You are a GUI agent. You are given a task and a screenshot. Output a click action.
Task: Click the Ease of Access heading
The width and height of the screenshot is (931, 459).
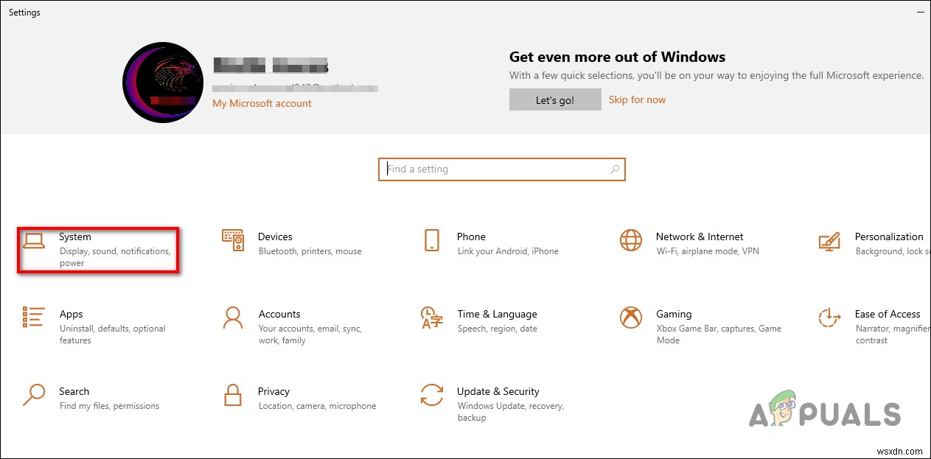point(888,314)
